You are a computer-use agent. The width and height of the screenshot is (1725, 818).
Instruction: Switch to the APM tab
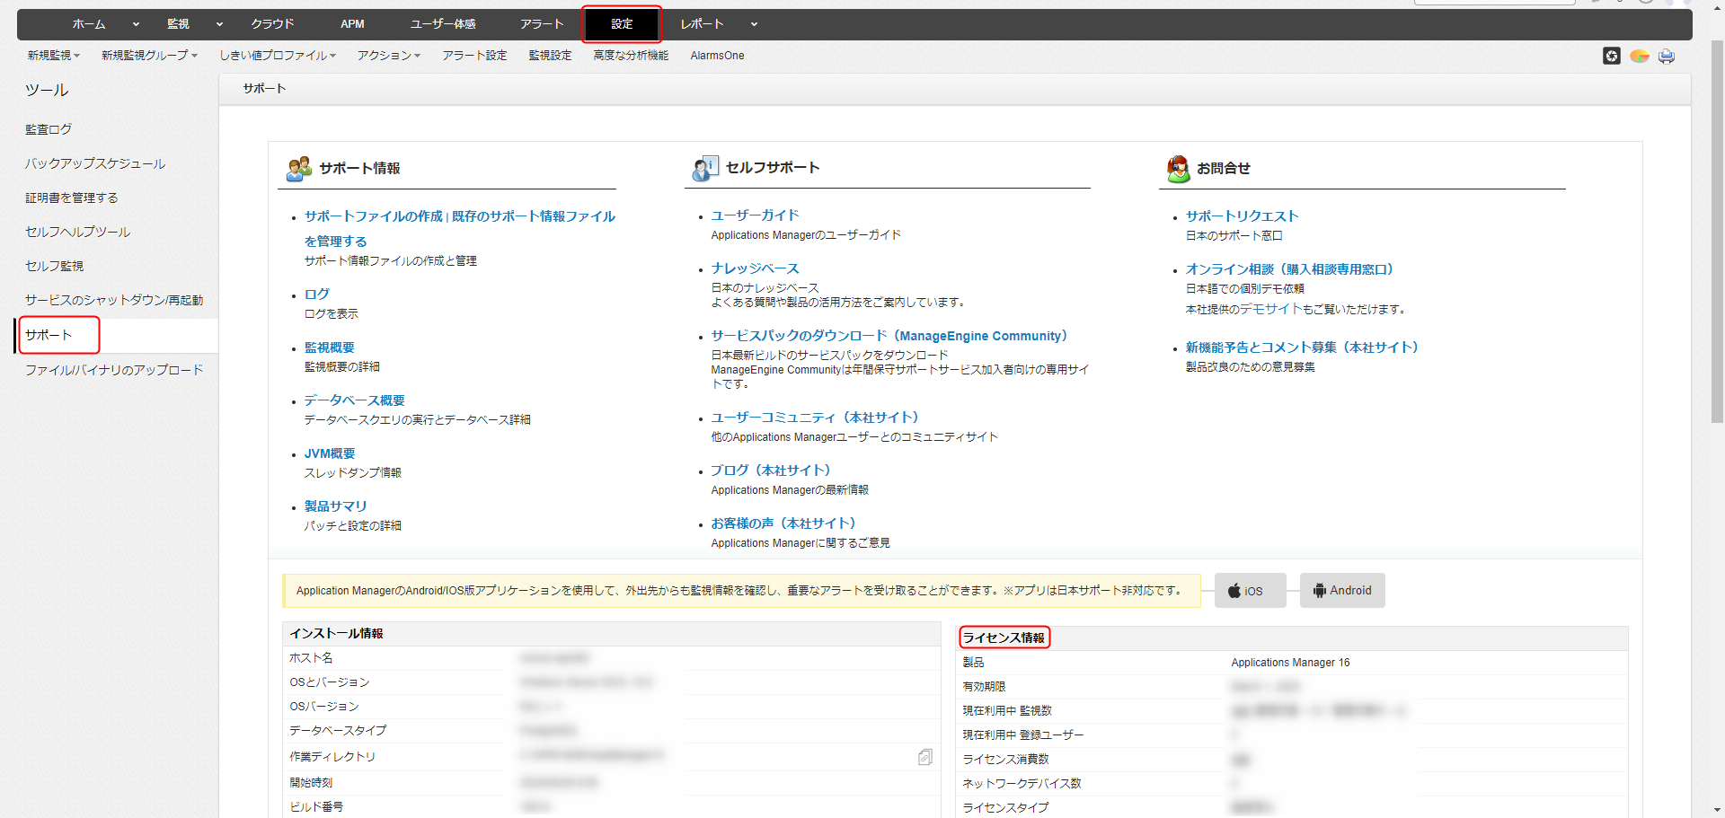click(352, 24)
